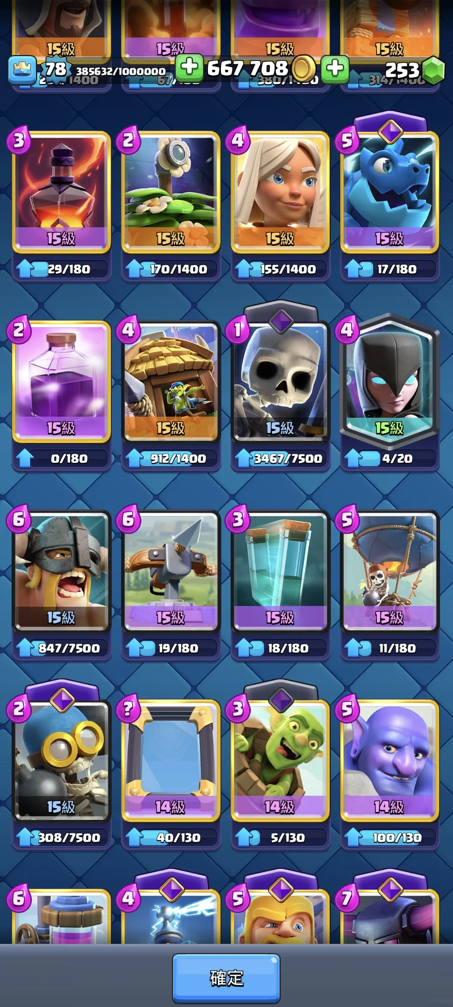Select the Bomber card with evolution badge
This screenshot has width=453, height=1007.
[x=61, y=760]
